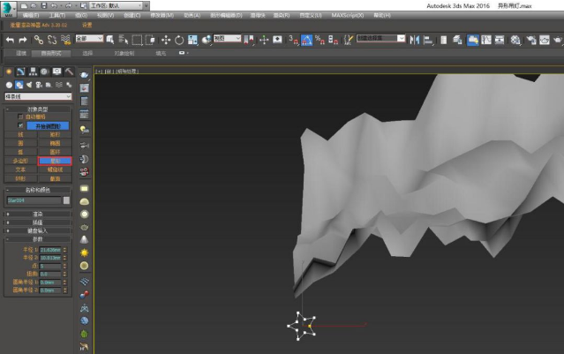Toggle the AutoGrid checkbox
Image resolution: width=564 pixels, height=354 pixels.
pos(20,117)
